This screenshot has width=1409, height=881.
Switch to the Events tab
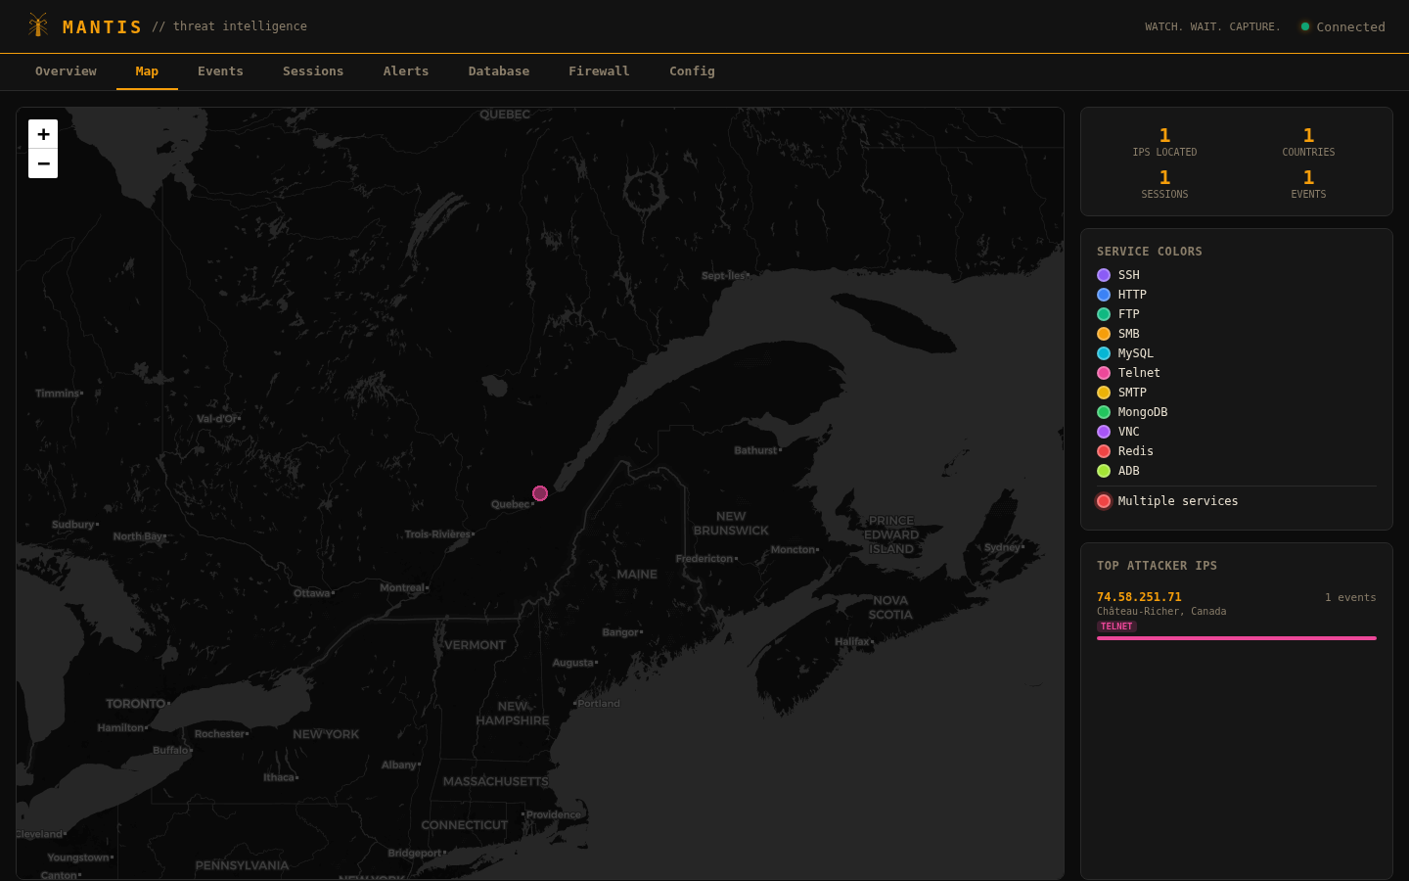(220, 71)
